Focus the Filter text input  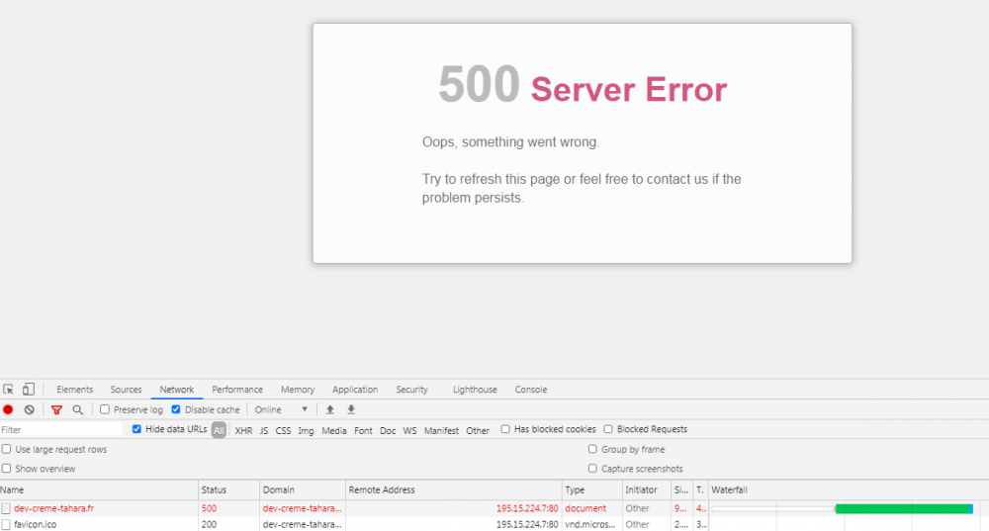pos(61,429)
